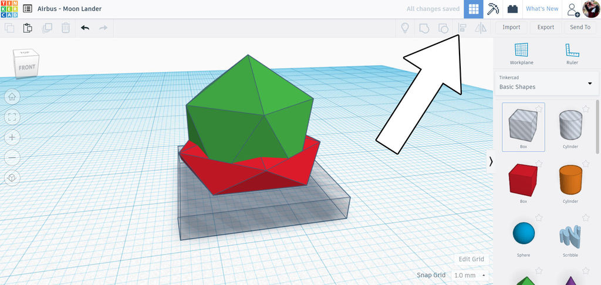Select the Scribble shape
Screen dimensions: 601x285
(570, 236)
